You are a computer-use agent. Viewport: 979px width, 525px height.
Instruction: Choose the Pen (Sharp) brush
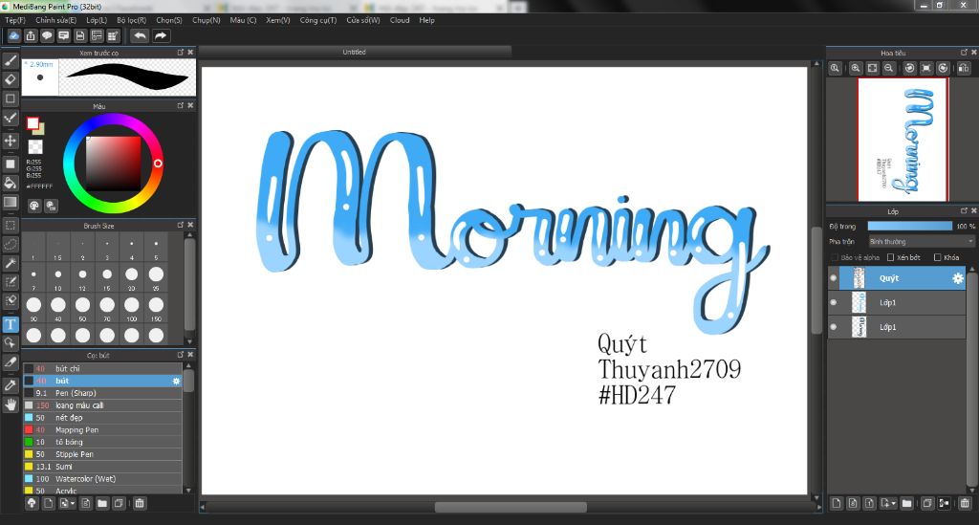tap(103, 393)
